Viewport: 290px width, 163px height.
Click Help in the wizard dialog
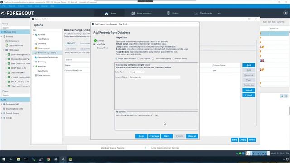click(x=141, y=136)
